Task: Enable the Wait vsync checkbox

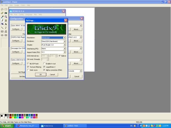Action: pos(28,70)
